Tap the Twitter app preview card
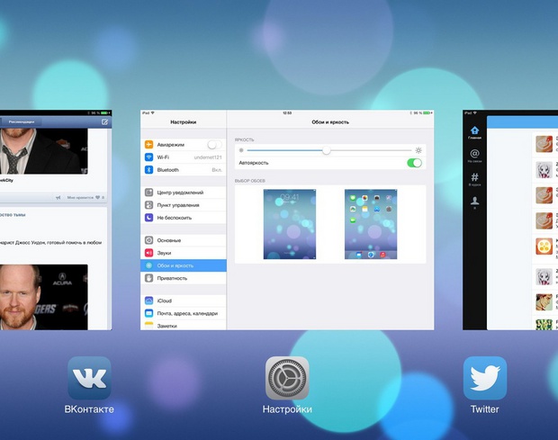This screenshot has width=558, height=440. pyautogui.click(x=510, y=220)
